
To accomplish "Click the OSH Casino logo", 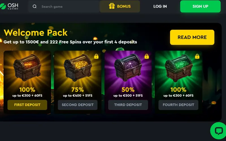I will click(x=9, y=6).
